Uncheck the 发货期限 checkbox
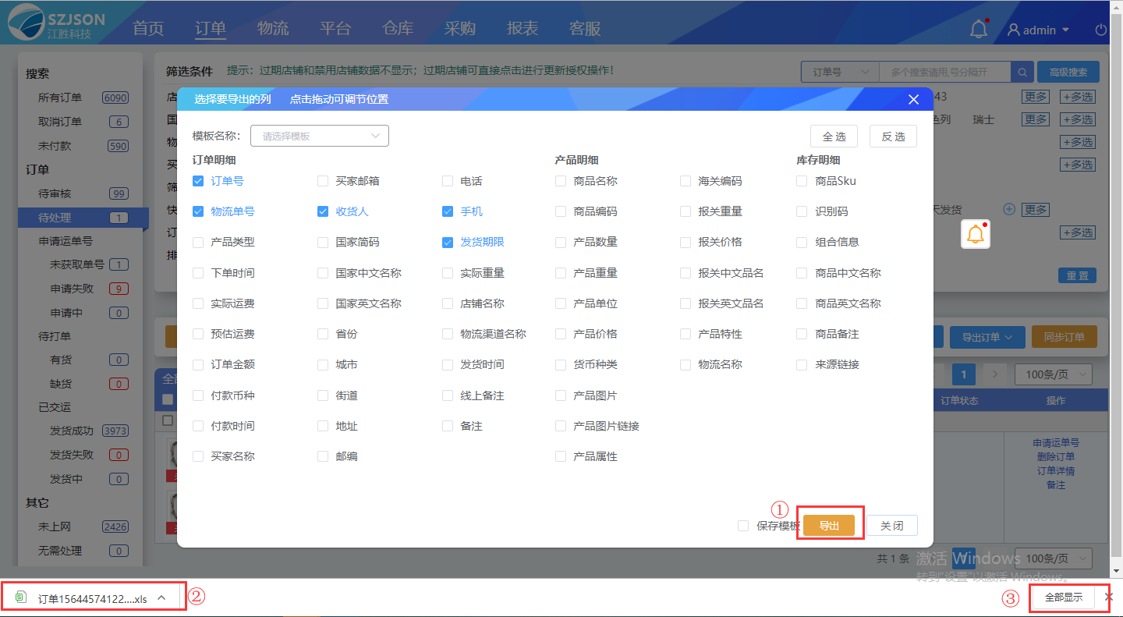The image size is (1123, 617). click(448, 242)
